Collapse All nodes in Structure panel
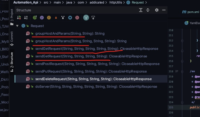This screenshot has height=117, width=200. [148, 10]
